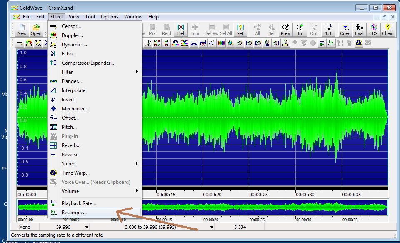400x243 pixels.
Task: Open the selection range dropdown arrow
Action: coord(212,227)
